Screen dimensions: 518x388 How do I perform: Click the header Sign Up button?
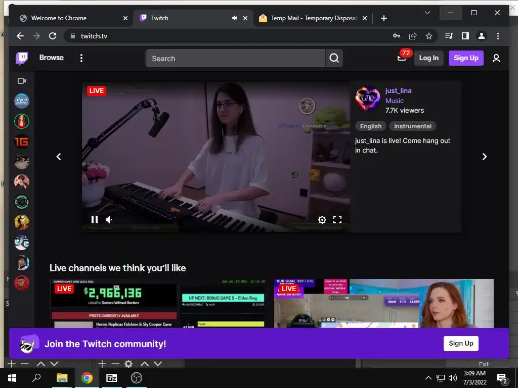tap(466, 58)
